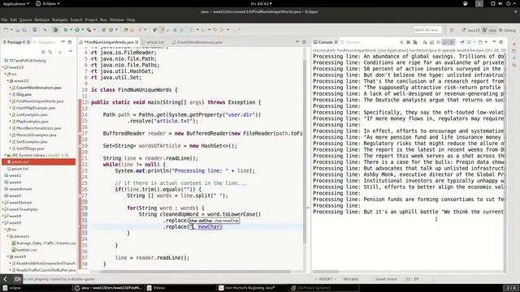Screen dimensions: 520x292
Task: Open the File menu
Action: [x=4, y=19]
